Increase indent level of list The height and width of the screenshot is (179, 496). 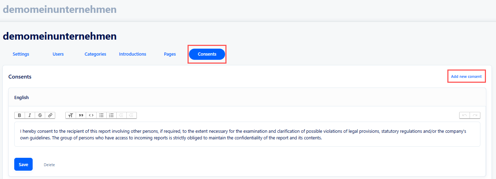[x=131, y=115]
